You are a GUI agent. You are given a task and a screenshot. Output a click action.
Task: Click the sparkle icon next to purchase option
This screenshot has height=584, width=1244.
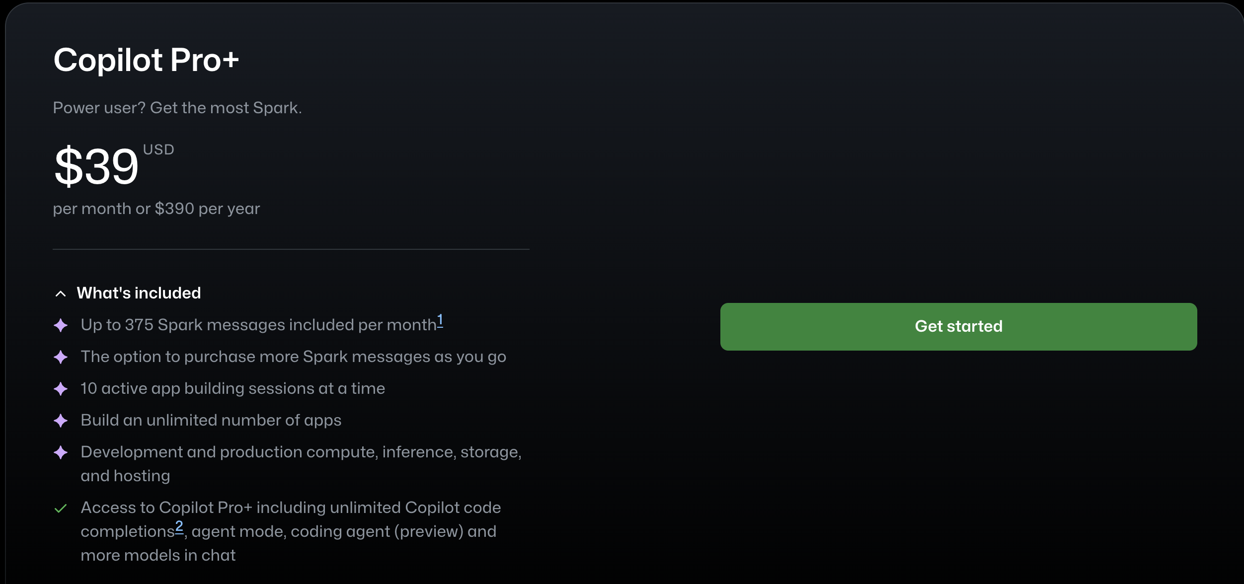coord(61,357)
